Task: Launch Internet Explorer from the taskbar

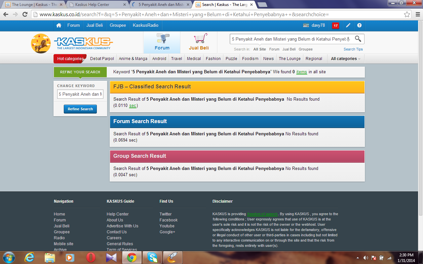Action: click(x=29, y=257)
